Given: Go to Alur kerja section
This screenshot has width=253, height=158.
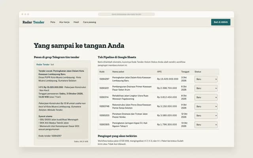Looking at the screenshot, I should click(x=64, y=22).
